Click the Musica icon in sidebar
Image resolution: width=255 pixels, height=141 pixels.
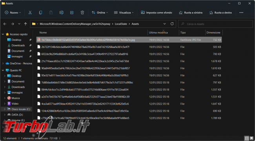click(9, 98)
